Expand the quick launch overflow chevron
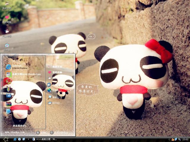 tap(28, 139)
